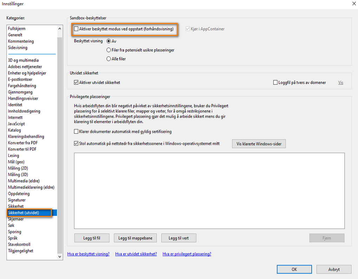The width and height of the screenshot is (358, 279).
Task: Click Legg til fil button
Action: tap(92, 238)
